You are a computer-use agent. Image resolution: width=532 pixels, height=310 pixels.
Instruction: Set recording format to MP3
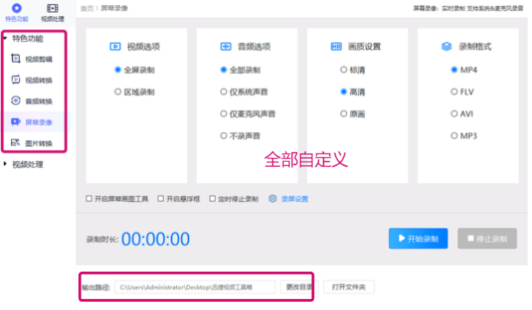(464, 136)
